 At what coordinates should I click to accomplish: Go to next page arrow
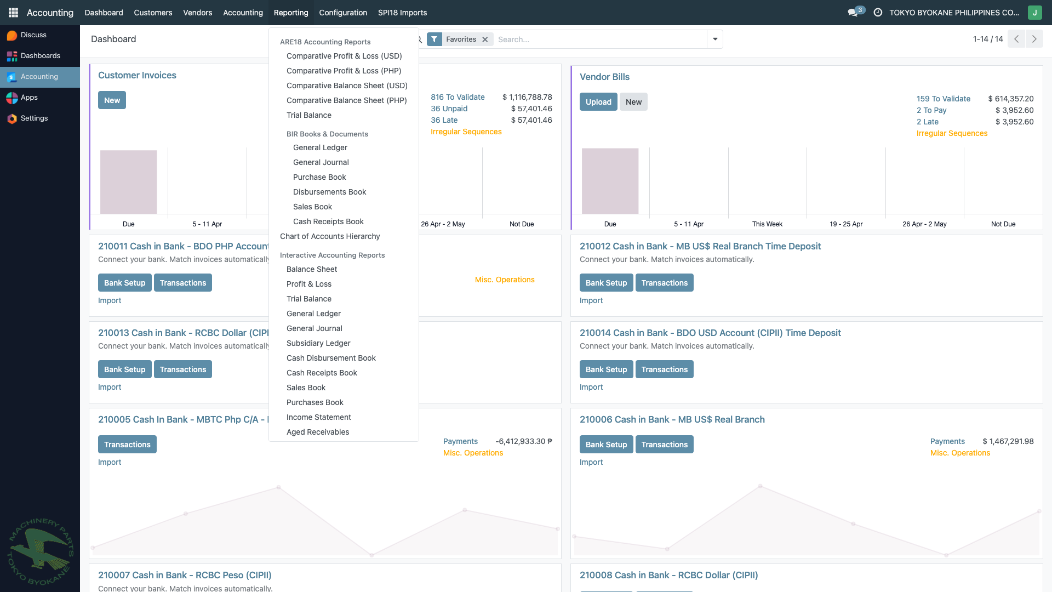point(1034,39)
